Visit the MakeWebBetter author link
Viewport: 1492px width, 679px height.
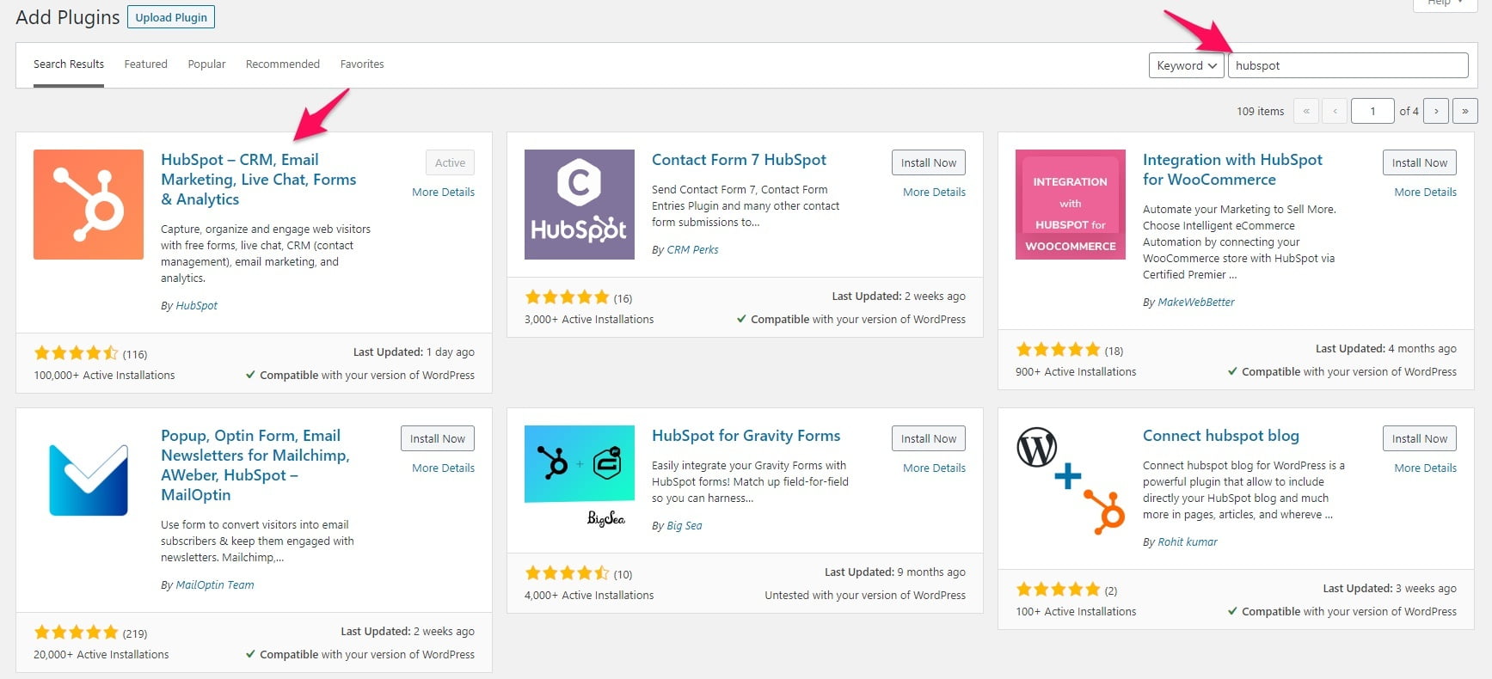[1195, 302]
